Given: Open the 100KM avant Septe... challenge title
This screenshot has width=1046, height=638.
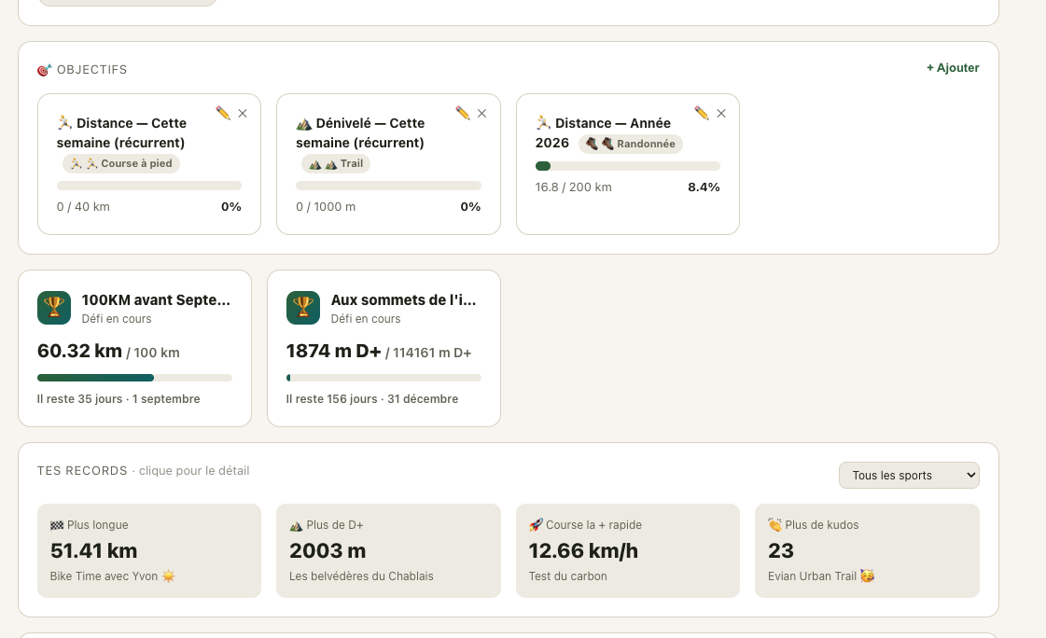Looking at the screenshot, I should 156,300.
